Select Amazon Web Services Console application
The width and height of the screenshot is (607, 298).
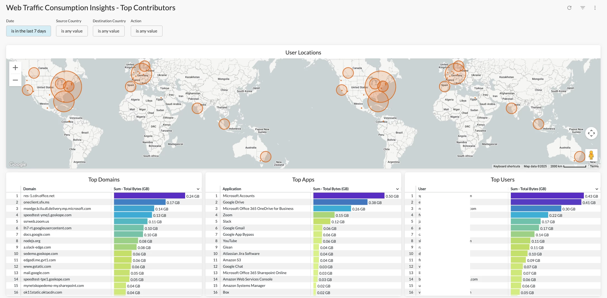tap(248, 279)
